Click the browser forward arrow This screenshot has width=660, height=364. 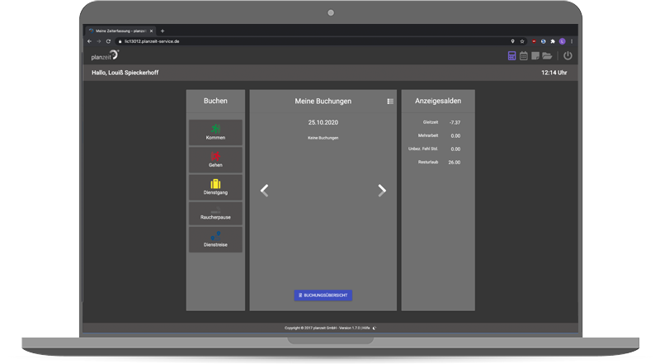click(x=99, y=41)
